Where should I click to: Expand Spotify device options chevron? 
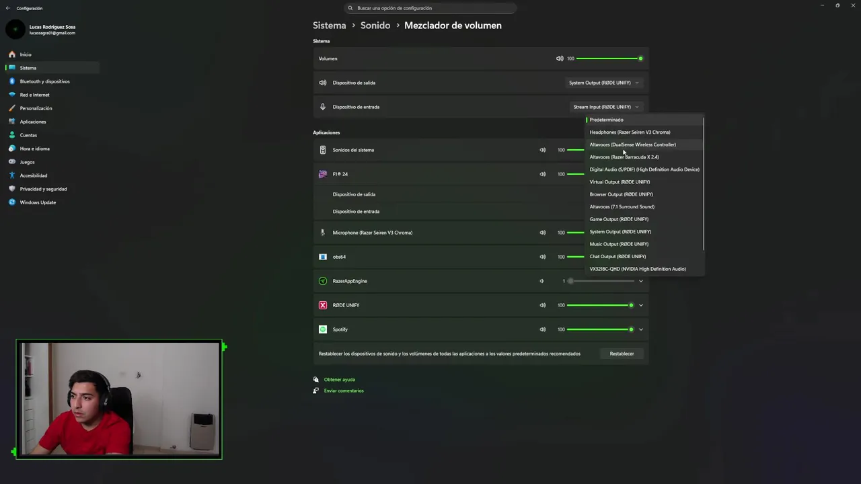[x=641, y=329]
